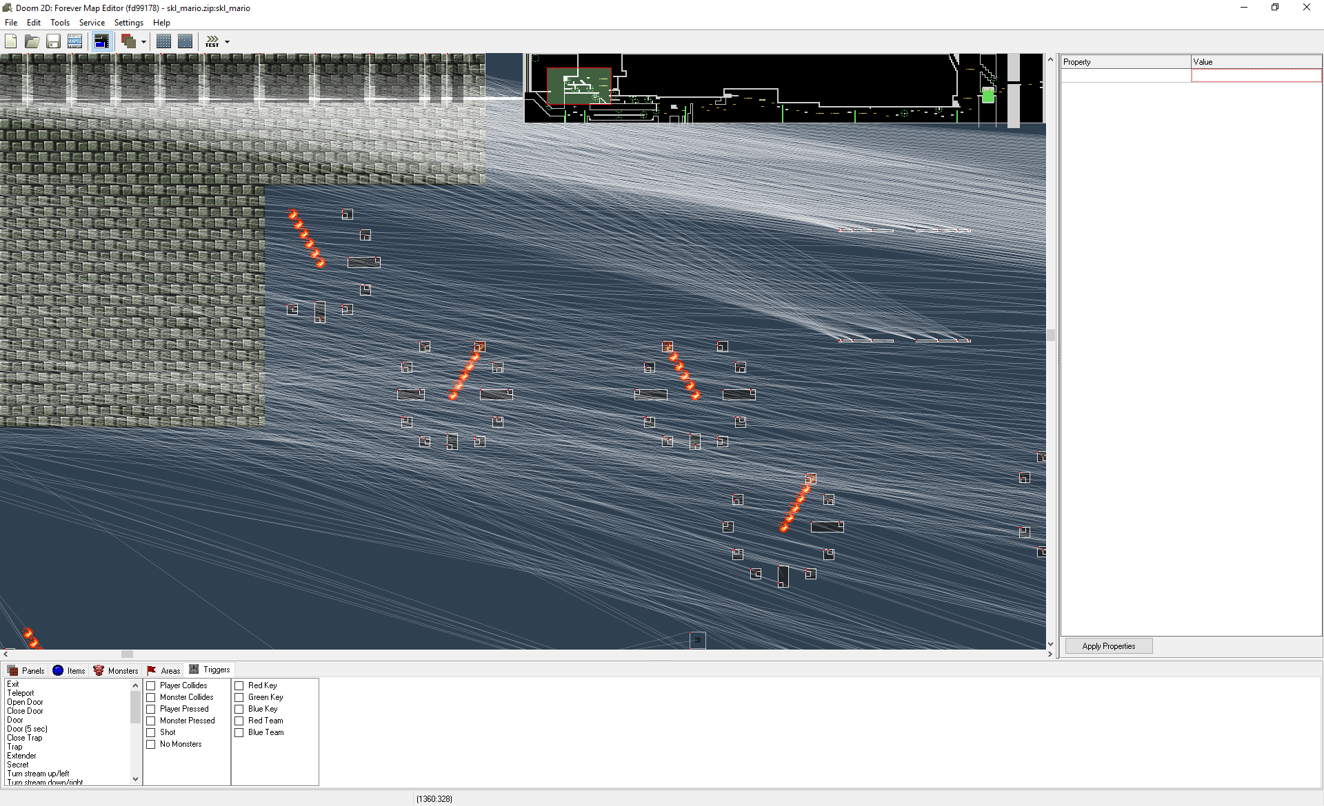
Task: Tick the Blue Team checkbox
Action: pyautogui.click(x=239, y=732)
